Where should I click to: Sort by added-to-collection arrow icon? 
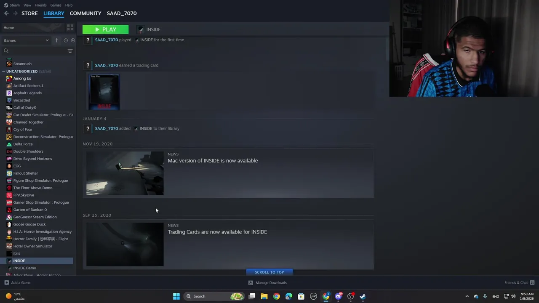coord(56,40)
